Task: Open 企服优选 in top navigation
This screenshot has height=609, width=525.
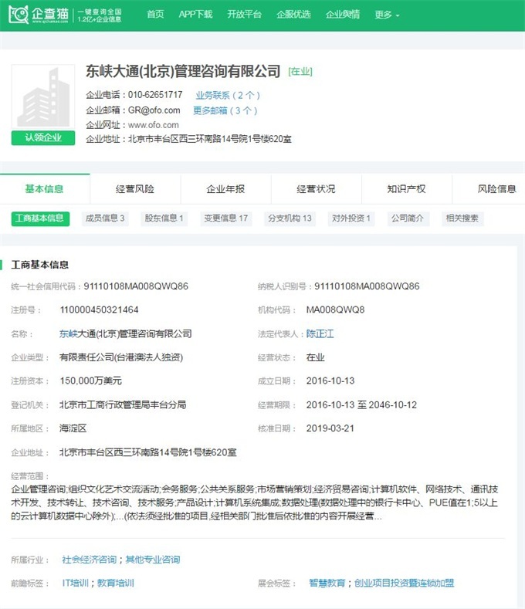Action: 293,15
